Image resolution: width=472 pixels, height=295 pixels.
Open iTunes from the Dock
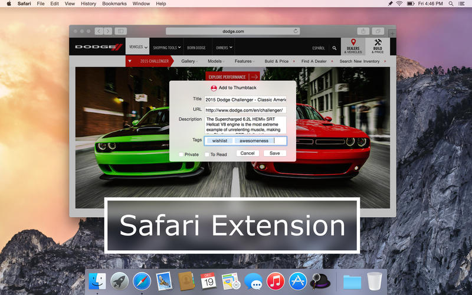point(276,281)
